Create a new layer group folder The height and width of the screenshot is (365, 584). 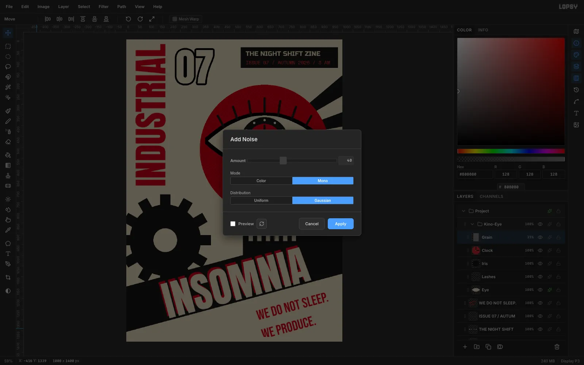pos(477,347)
